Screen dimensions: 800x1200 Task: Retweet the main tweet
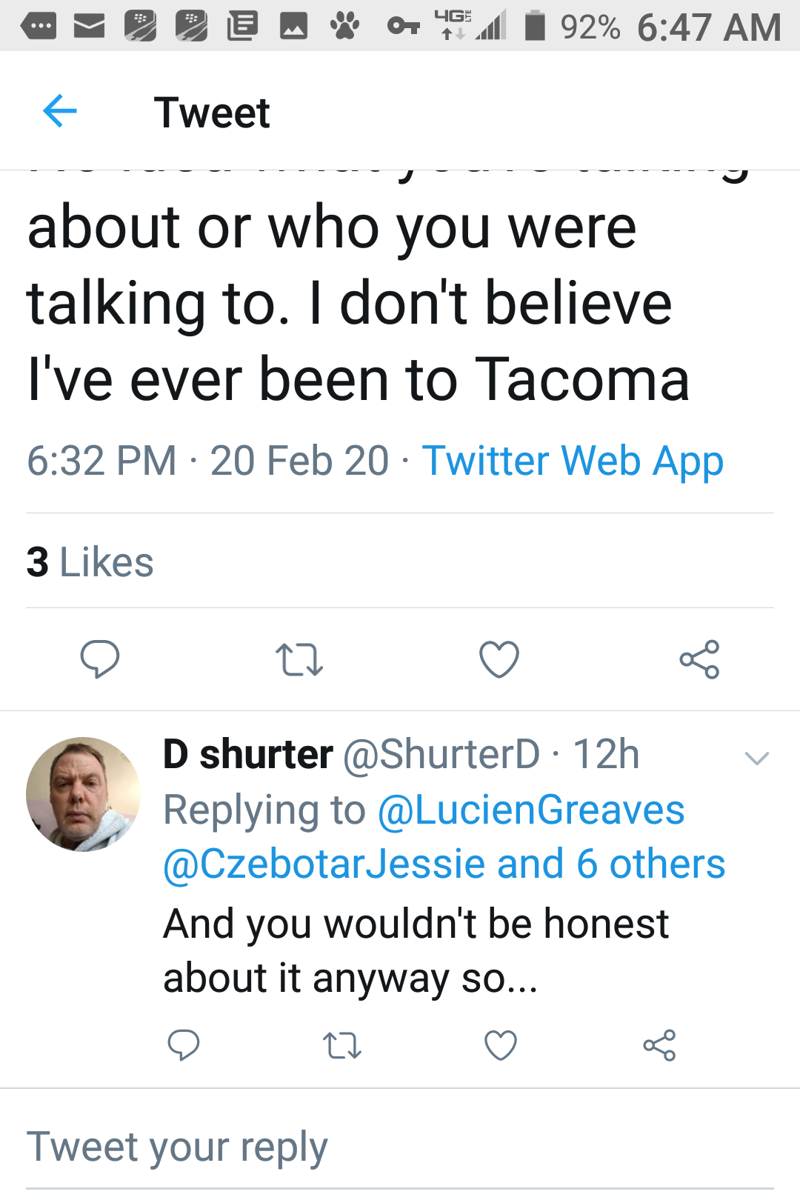(x=299, y=659)
